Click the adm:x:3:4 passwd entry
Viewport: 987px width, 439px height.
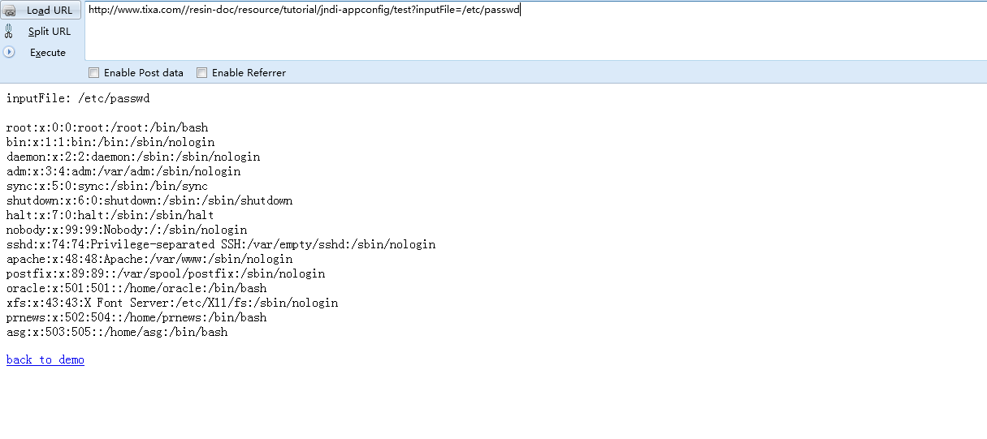click(123, 171)
